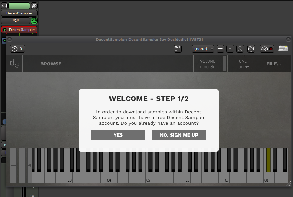Viewport: 293px width, 197px height.
Task: Click NO, SIGN ME UP button
Action: (x=179, y=135)
